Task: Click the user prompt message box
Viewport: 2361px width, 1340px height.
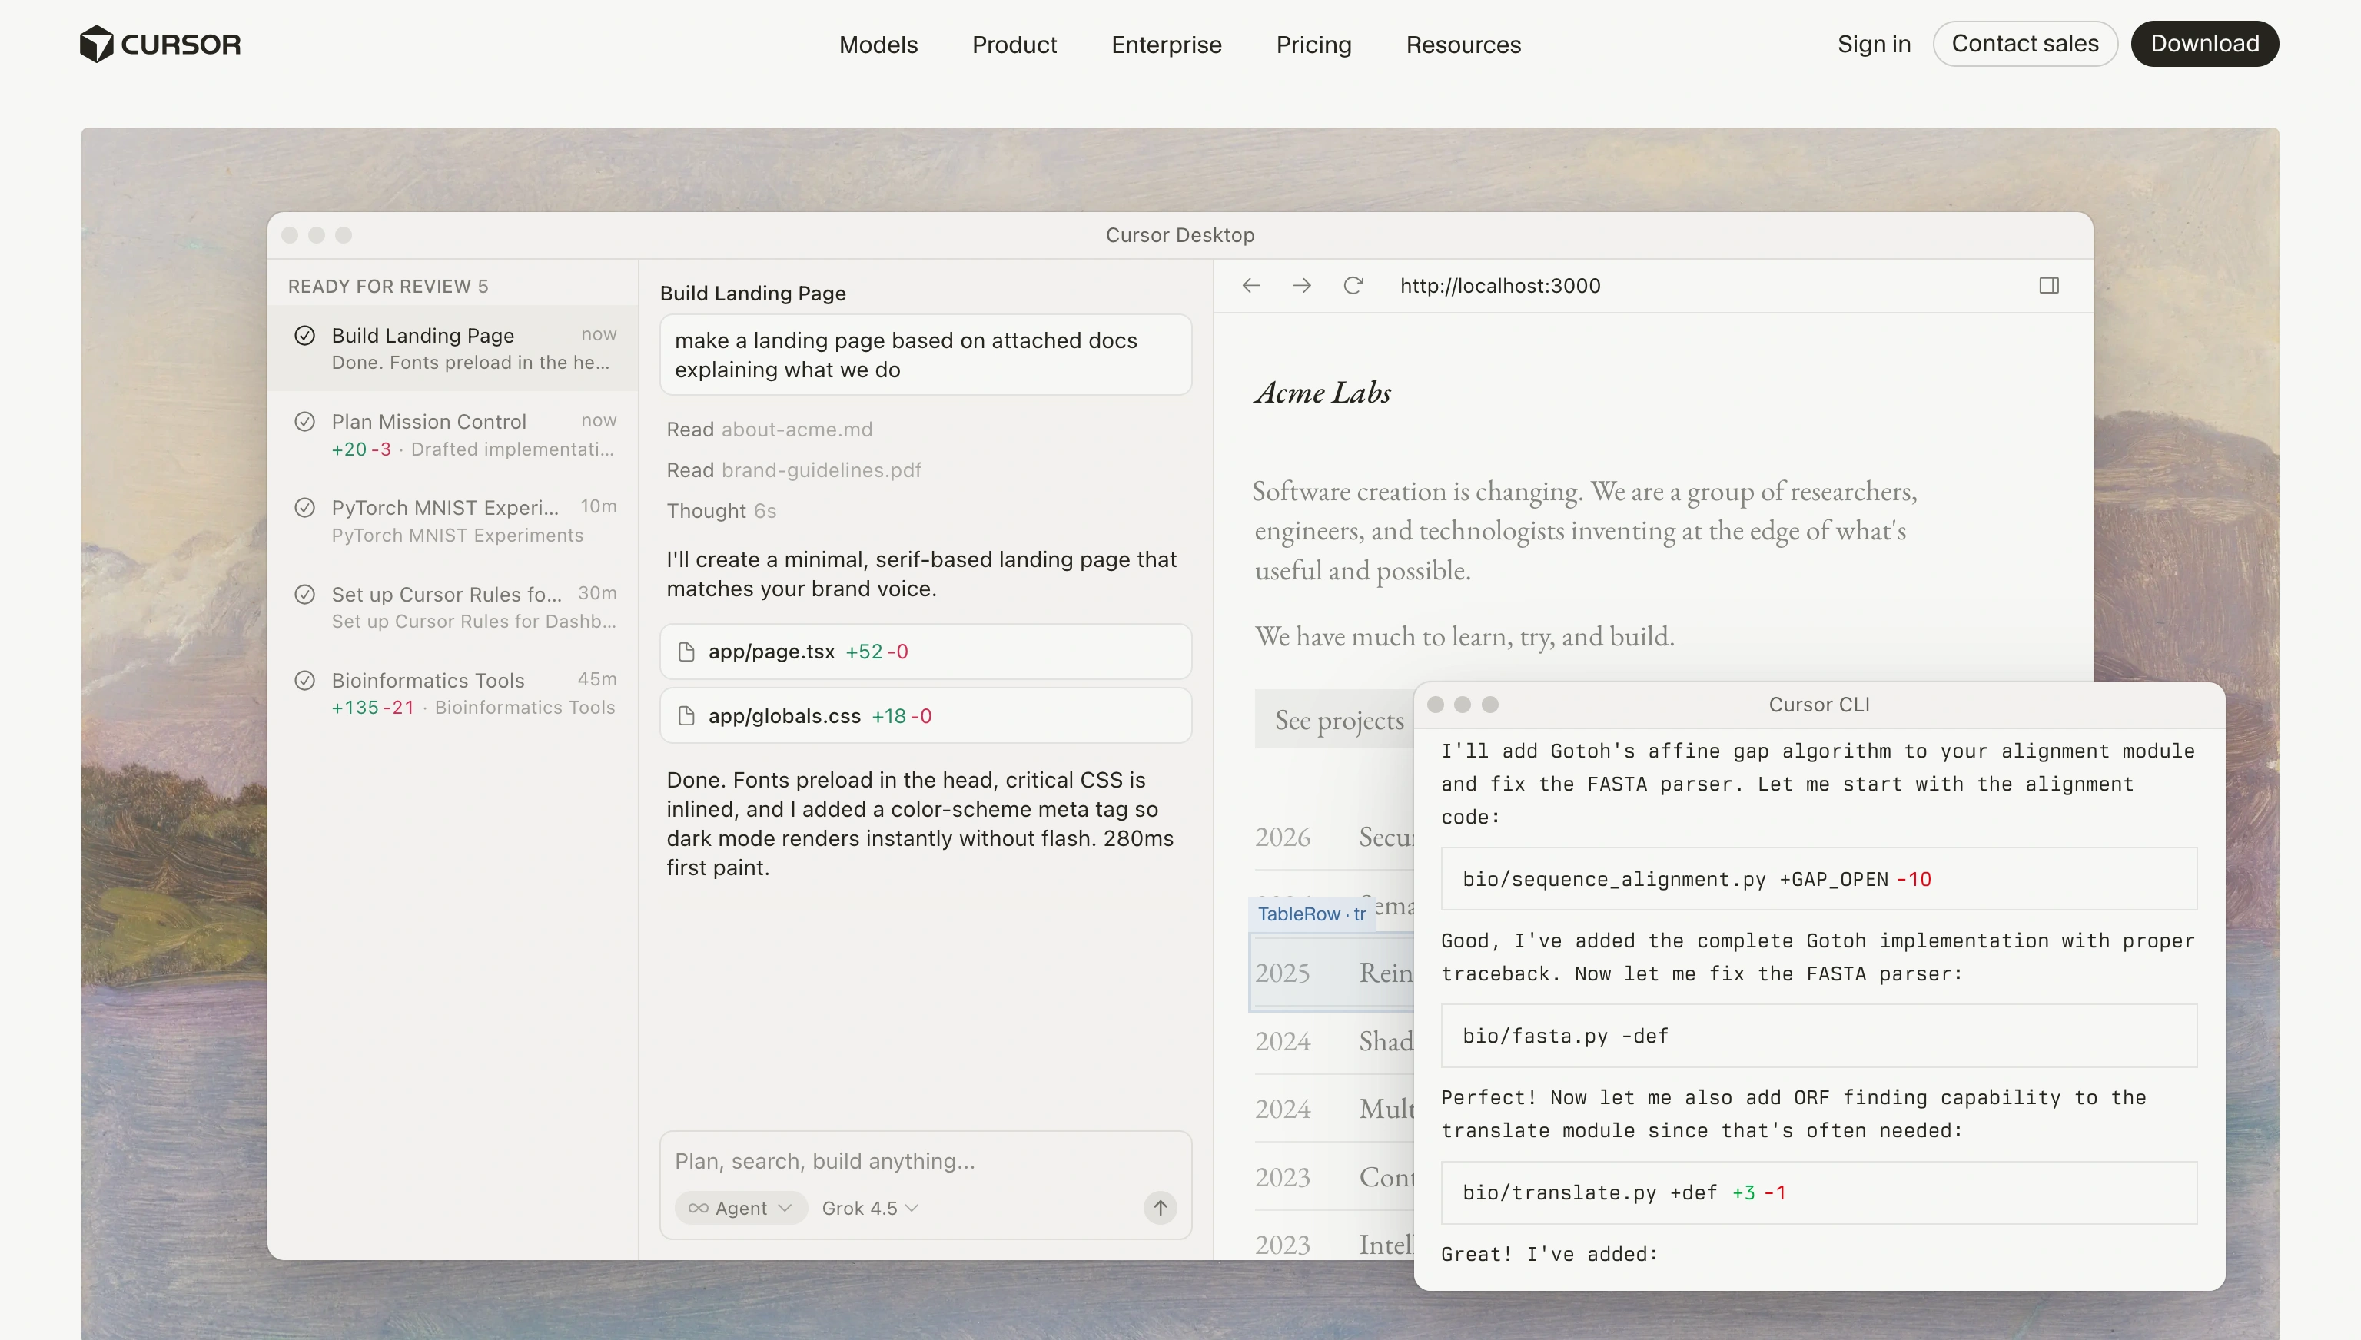Action: (x=925, y=354)
